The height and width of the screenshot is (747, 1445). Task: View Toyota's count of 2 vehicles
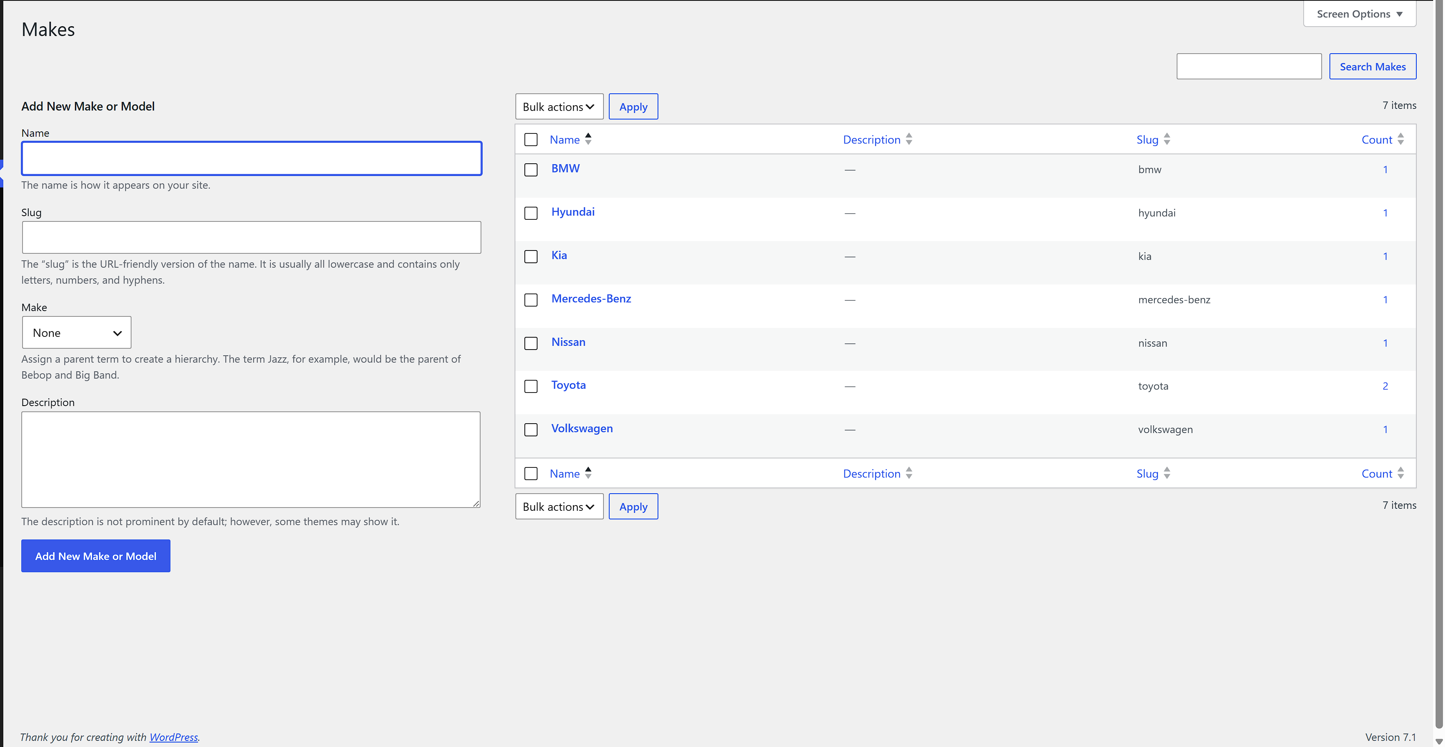tap(1385, 386)
